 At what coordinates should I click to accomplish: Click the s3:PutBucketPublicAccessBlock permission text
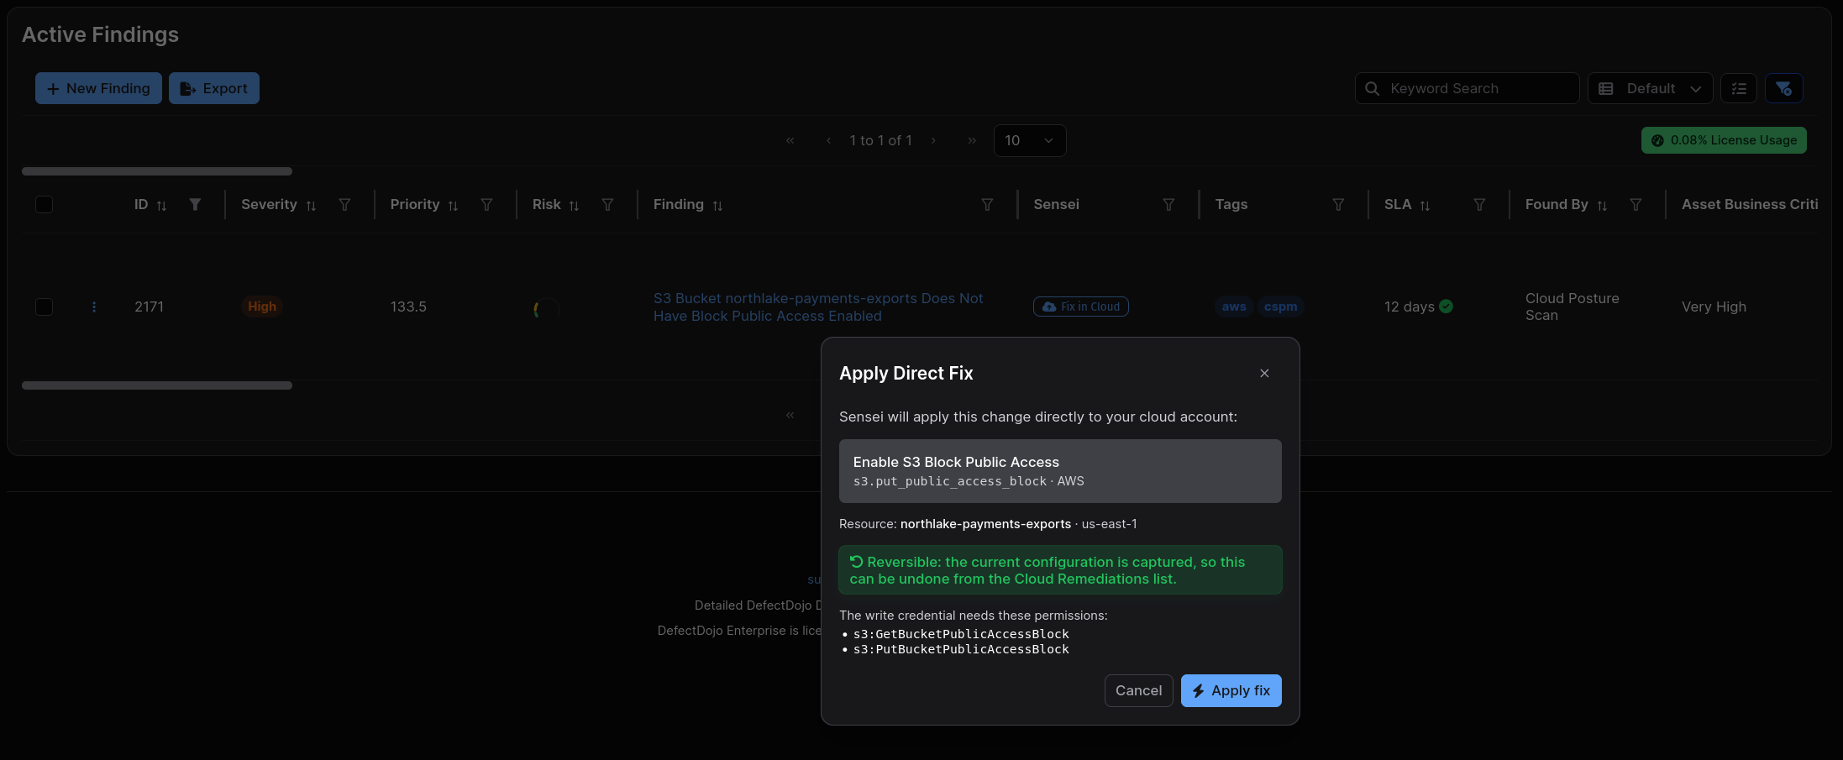click(x=961, y=649)
